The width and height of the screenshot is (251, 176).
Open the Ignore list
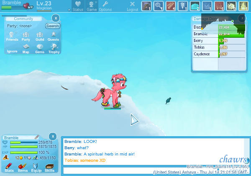click(12, 51)
